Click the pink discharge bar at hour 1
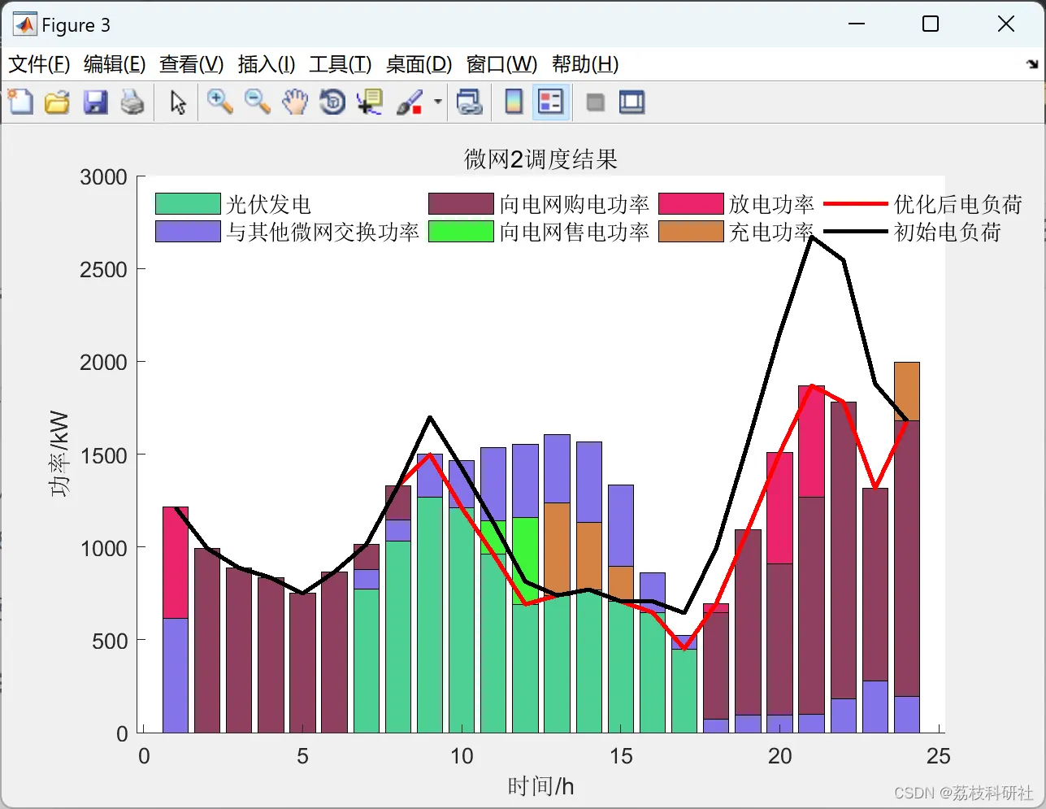 tap(176, 563)
